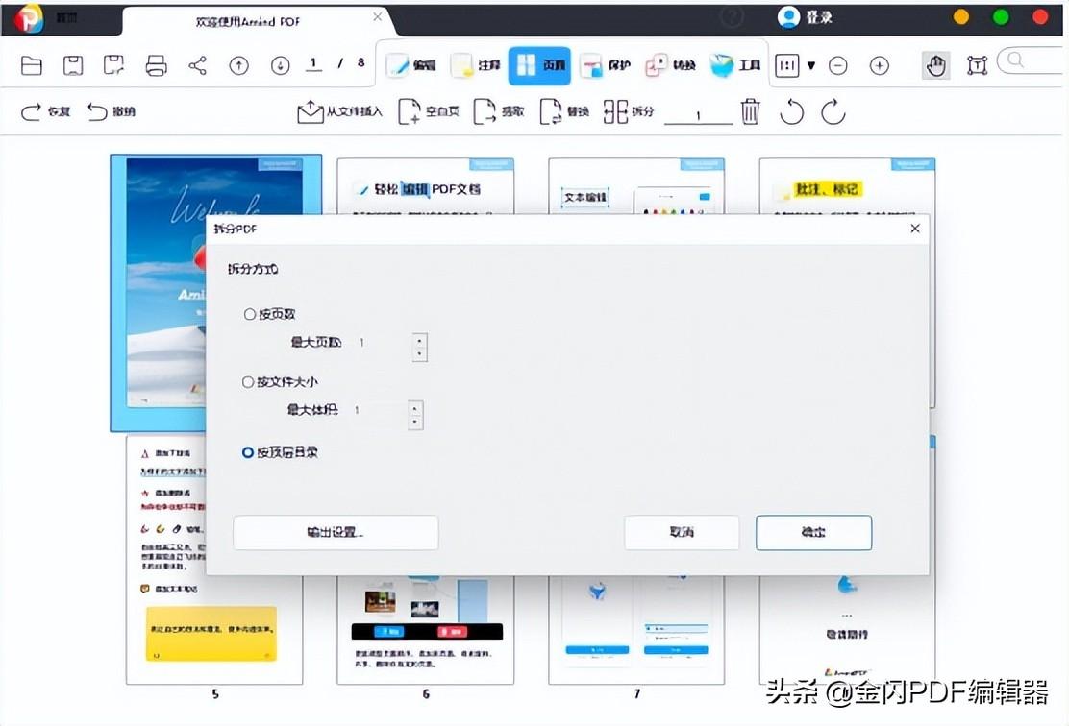Select the Hand pan tool
Image resolution: width=1069 pixels, height=726 pixels.
point(936,66)
